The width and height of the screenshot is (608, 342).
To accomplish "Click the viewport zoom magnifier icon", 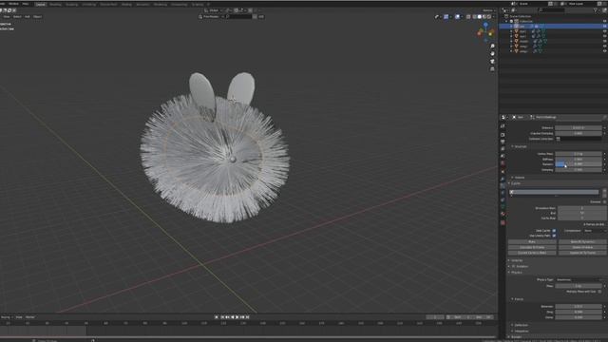I will 492,47.
